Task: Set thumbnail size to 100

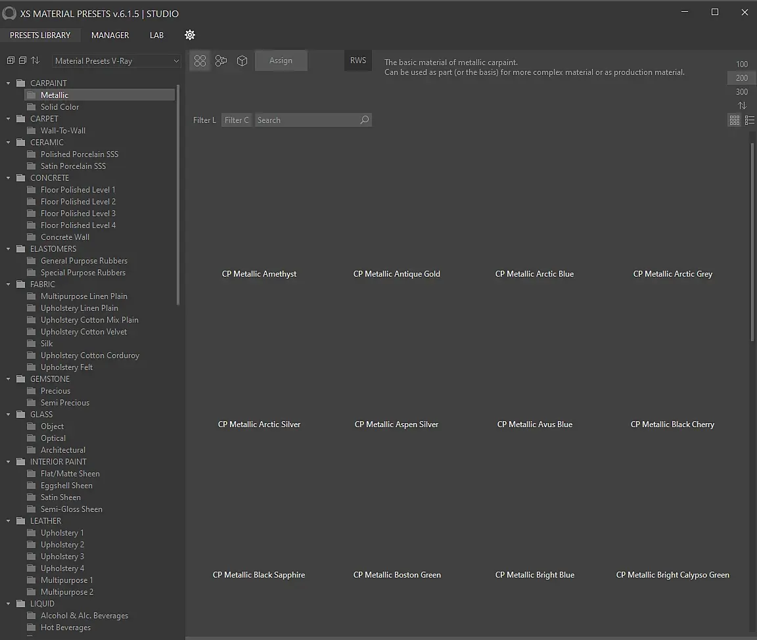Action: tap(742, 64)
